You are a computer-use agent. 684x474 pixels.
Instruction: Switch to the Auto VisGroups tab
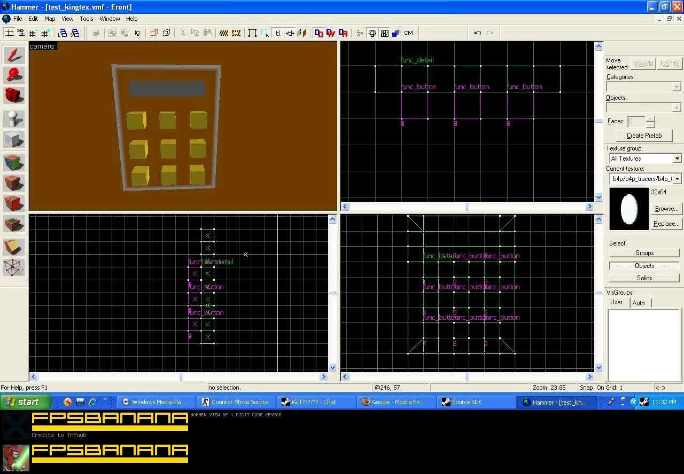(639, 303)
